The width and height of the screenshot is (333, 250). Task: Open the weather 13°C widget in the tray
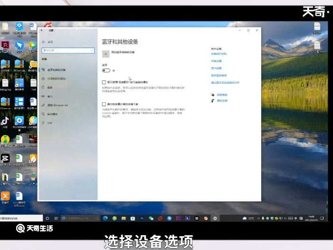tap(248, 218)
